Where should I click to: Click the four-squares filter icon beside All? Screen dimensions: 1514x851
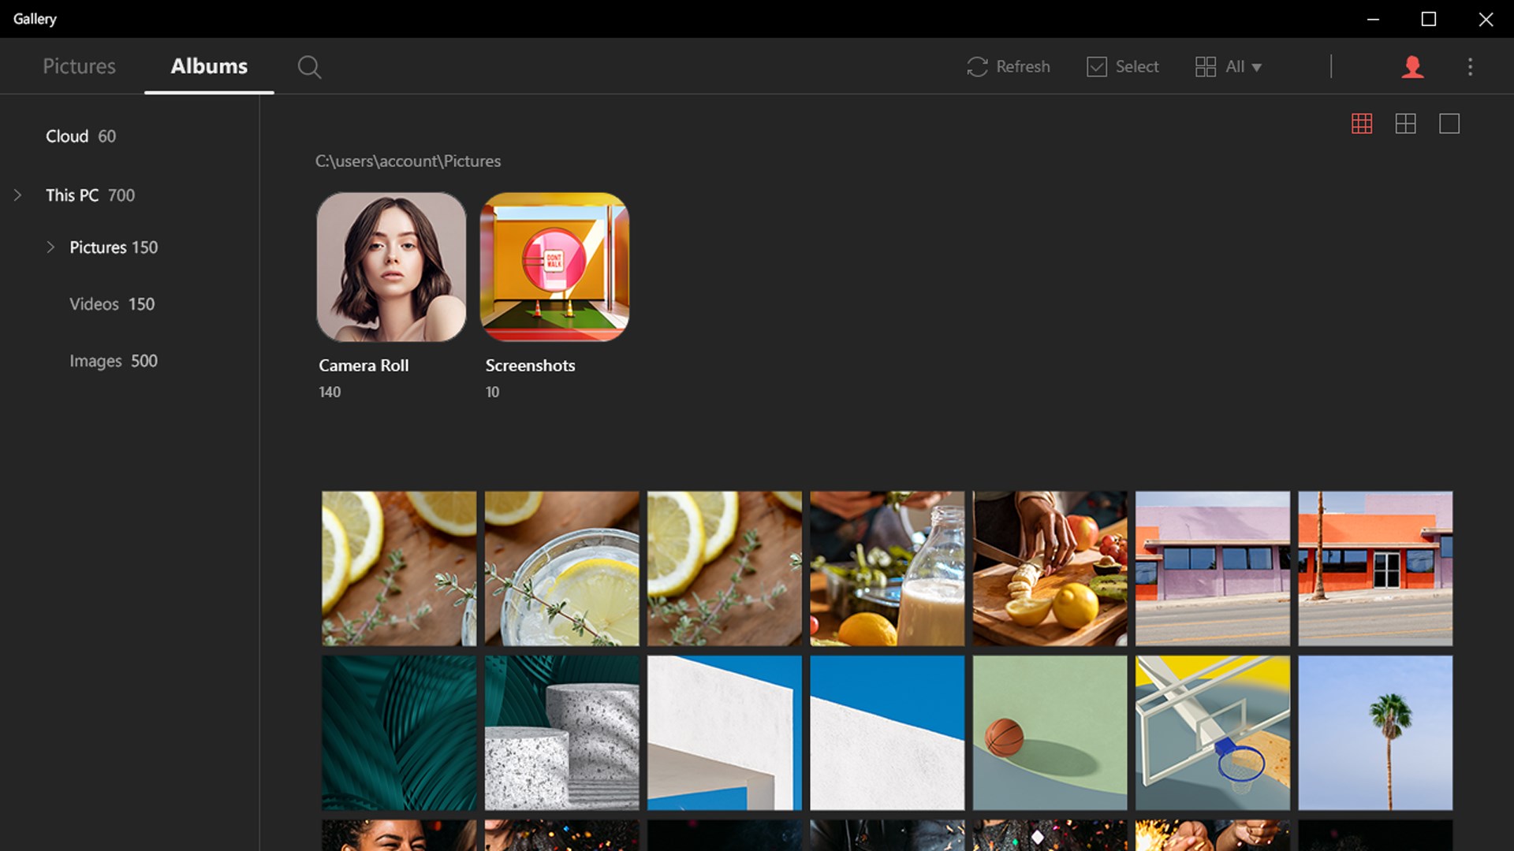coord(1206,67)
